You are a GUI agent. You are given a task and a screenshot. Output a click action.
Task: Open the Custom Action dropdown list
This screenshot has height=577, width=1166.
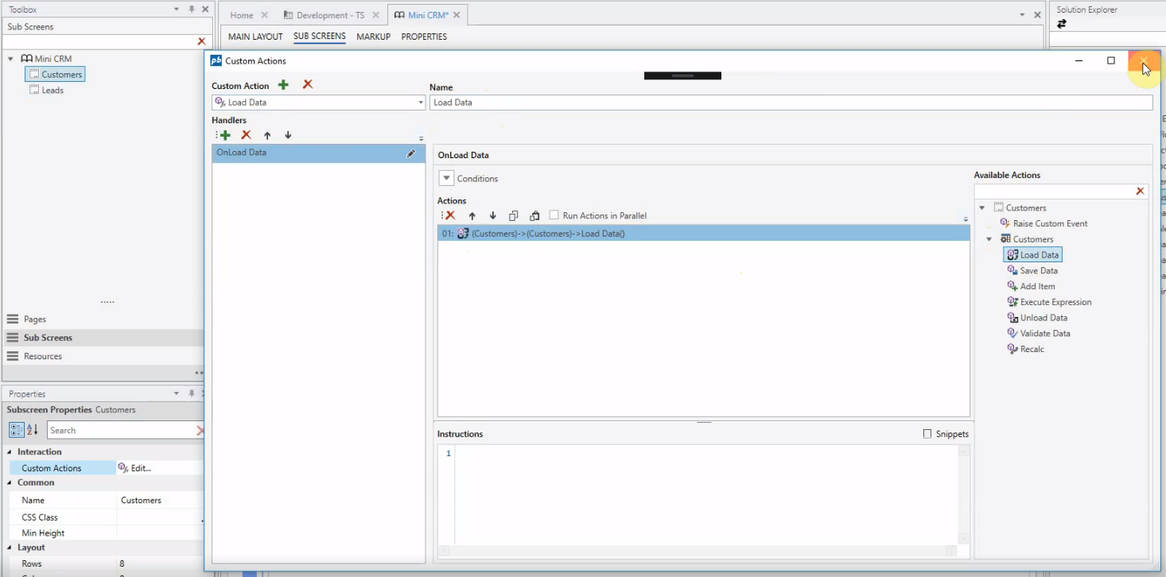(x=421, y=103)
